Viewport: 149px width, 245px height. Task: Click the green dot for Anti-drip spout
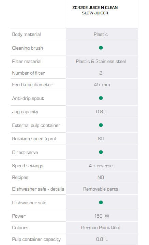[x=101, y=98]
